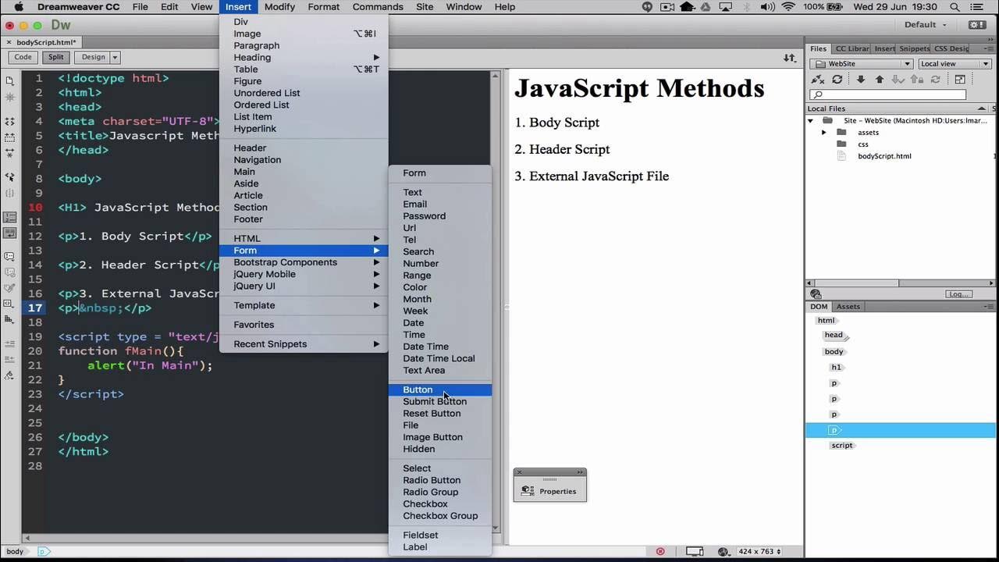This screenshot has width=999, height=562.
Task: Open the Commands menu
Action: [378, 7]
